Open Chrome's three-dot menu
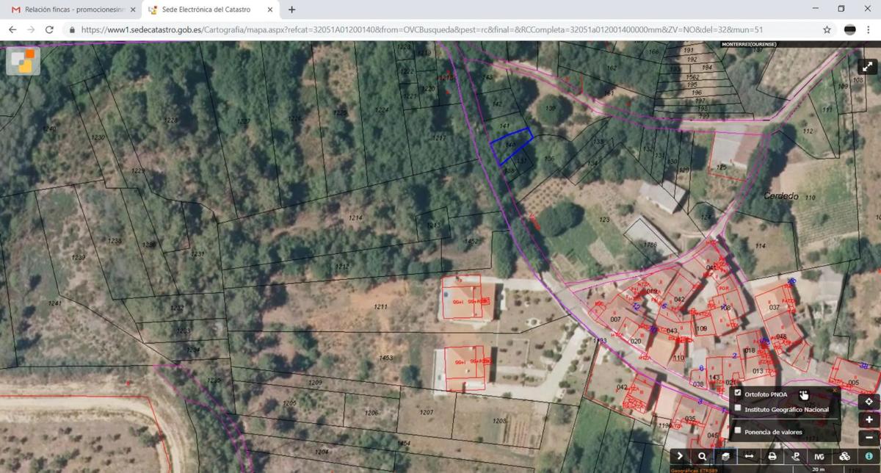 [x=869, y=29]
